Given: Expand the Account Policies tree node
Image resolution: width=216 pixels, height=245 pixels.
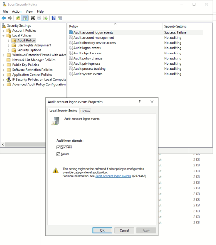Looking at the screenshot, I should 3,30.
